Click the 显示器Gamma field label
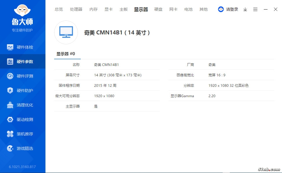This screenshot has height=173, width=282. click(x=182, y=96)
